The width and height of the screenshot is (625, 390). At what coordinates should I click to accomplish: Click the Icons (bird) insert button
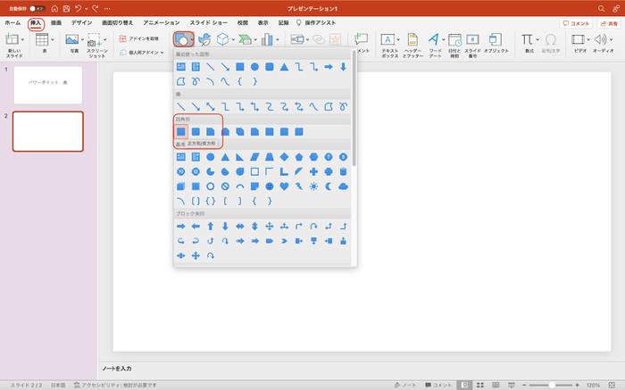pyautogui.click(x=204, y=39)
